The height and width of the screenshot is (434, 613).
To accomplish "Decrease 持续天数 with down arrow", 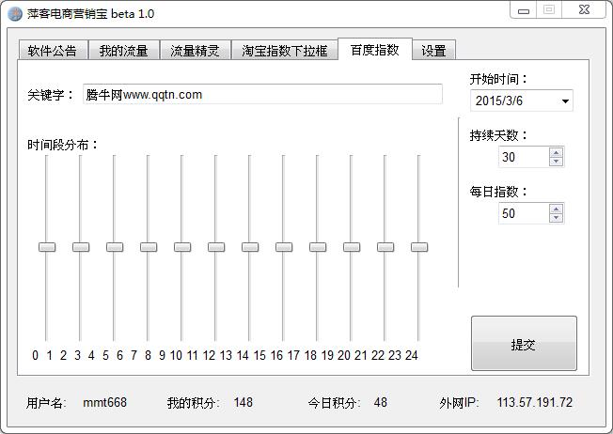I will [x=556, y=162].
